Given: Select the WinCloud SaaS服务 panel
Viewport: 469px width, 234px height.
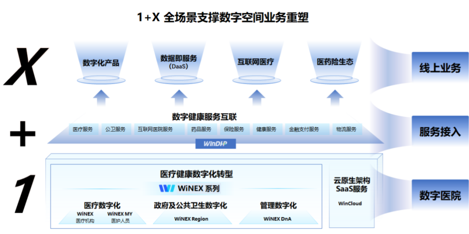Looking at the screenshot, I should (352, 190).
